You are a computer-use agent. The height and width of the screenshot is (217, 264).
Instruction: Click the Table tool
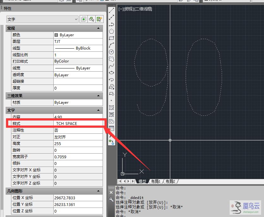tap(111, 128)
